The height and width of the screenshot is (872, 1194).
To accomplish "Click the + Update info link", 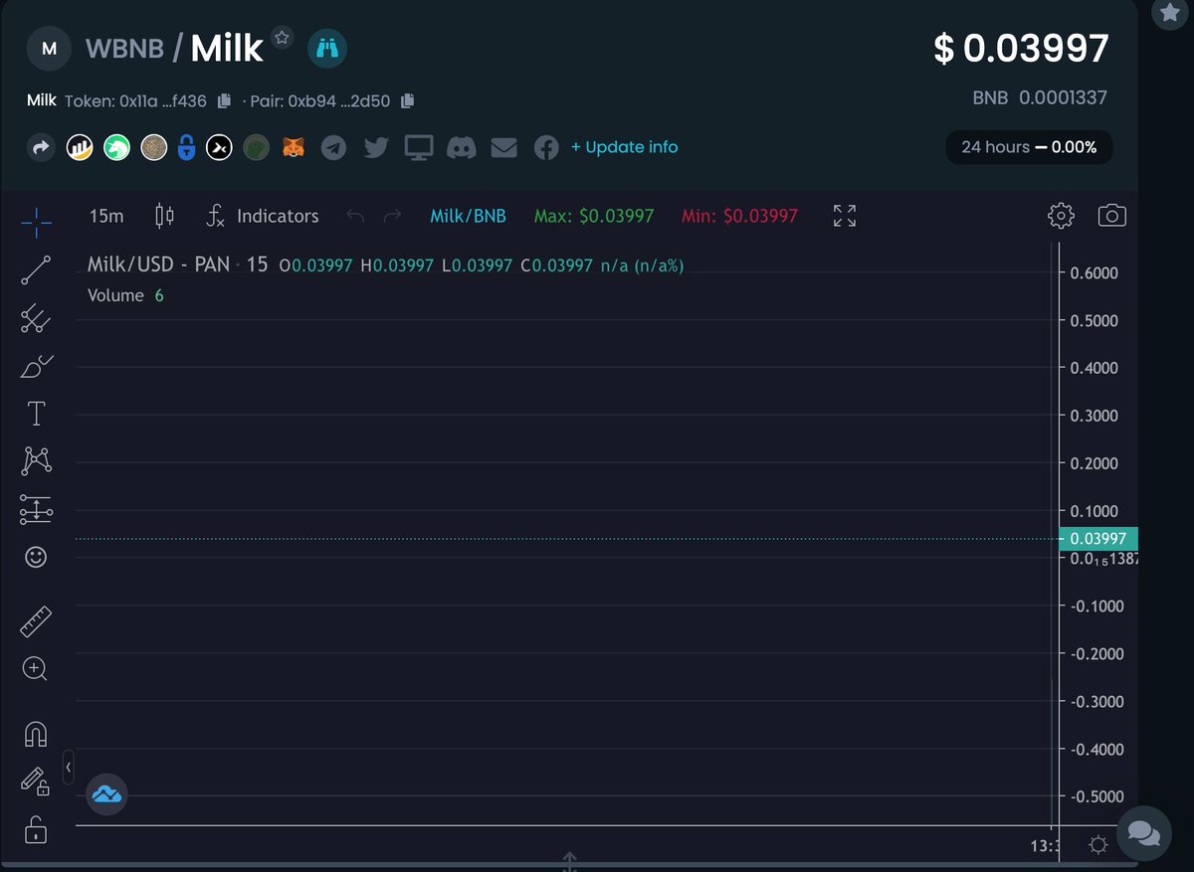I will click(624, 147).
